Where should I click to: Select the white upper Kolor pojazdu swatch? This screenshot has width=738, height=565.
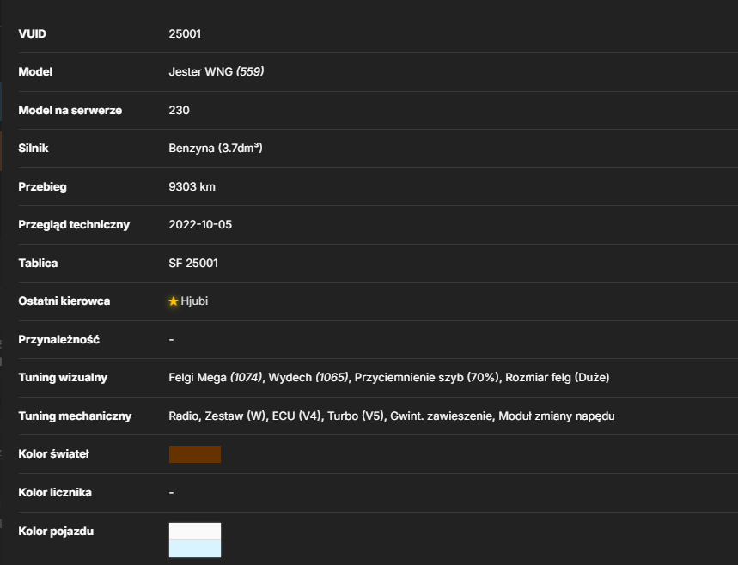point(195,532)
